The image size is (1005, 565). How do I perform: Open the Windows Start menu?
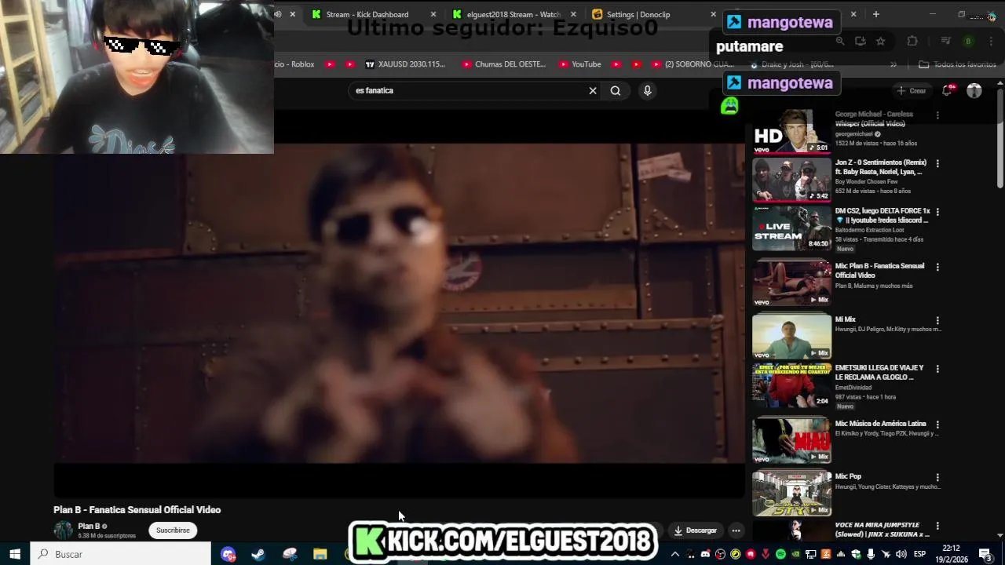[15, 554]
